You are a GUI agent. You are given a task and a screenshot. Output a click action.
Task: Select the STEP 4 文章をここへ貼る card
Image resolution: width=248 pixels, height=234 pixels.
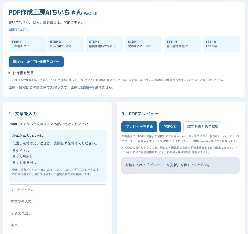pos(144,44)
